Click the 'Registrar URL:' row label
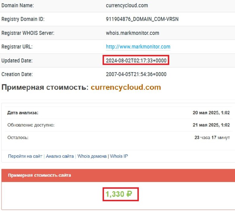 (17, 47)
